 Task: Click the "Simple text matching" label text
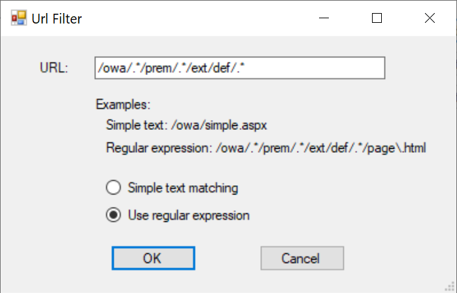click(183, 188)
